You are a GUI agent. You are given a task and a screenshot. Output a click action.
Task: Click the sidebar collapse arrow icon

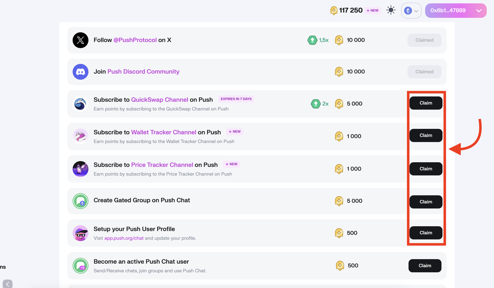[7, 284]
